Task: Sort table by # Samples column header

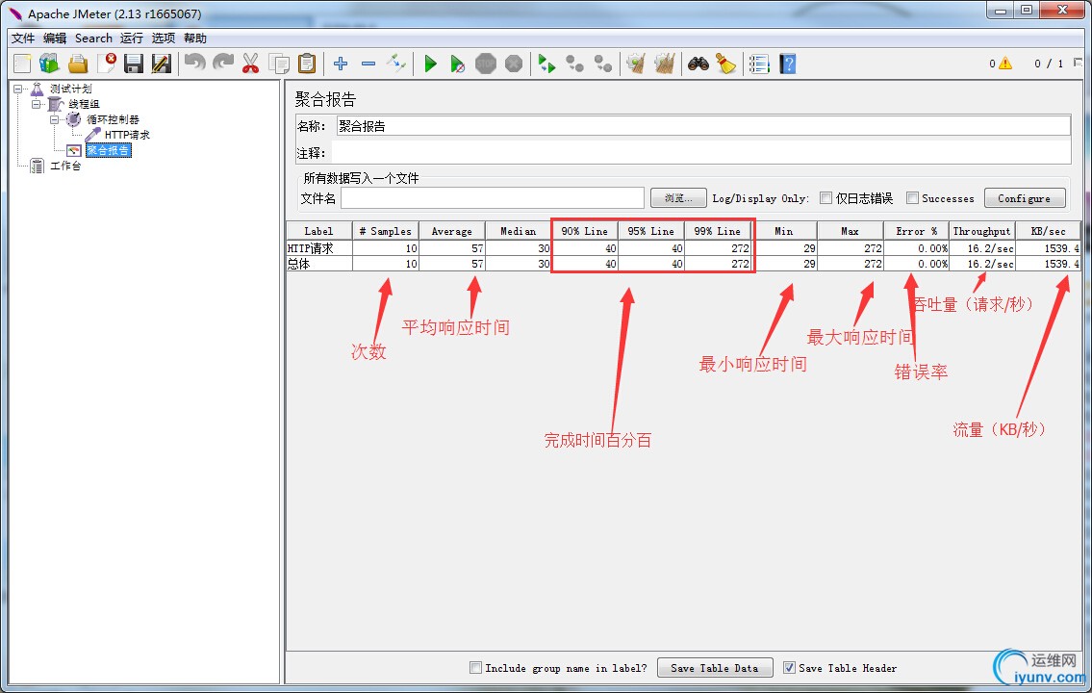Action: [x=386, y=231]
